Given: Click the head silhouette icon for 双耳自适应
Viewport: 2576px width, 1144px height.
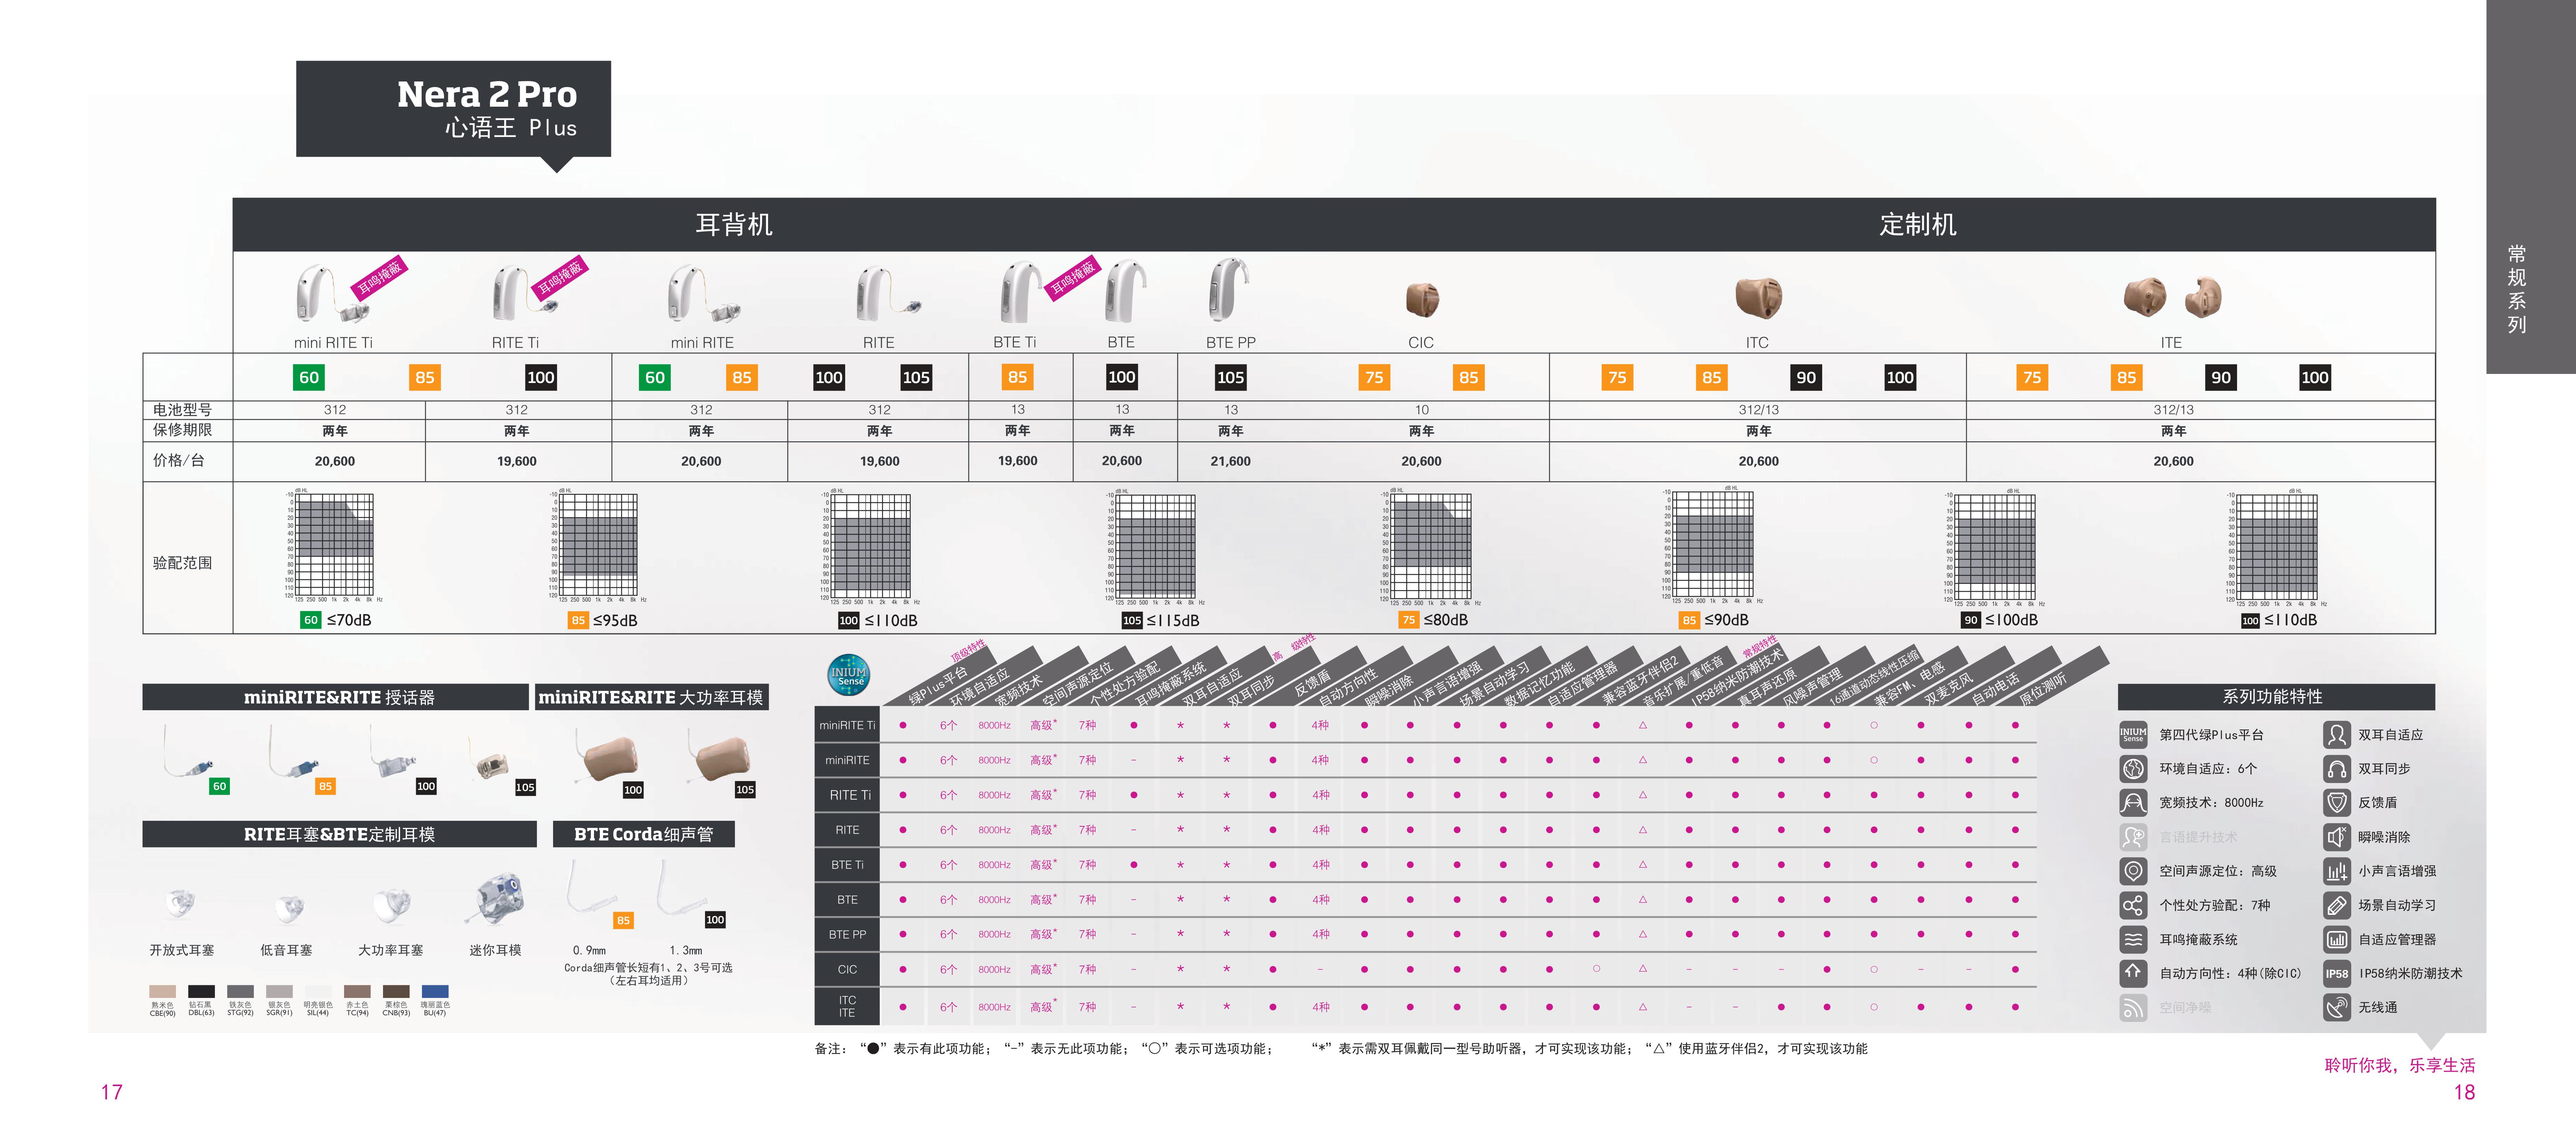Looking at the screenshot, I should [x=2337, y=735].
